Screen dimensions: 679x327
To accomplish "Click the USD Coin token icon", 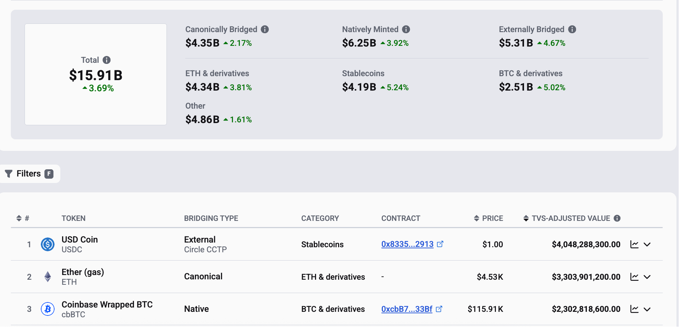I will pyautogui.click(x=47, y=244).
